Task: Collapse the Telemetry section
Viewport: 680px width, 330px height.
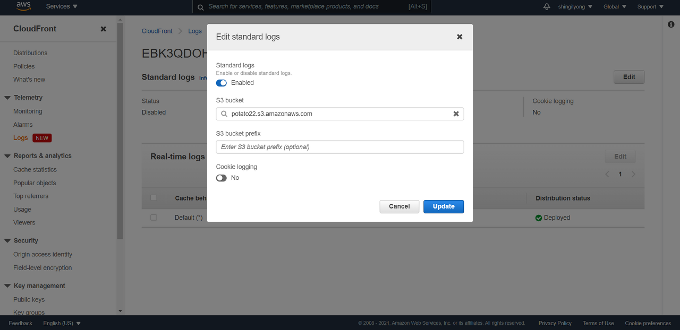Action: 7,98
